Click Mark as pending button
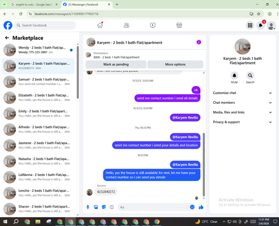Screen dimensions: 279x226 tap(116, 64)
